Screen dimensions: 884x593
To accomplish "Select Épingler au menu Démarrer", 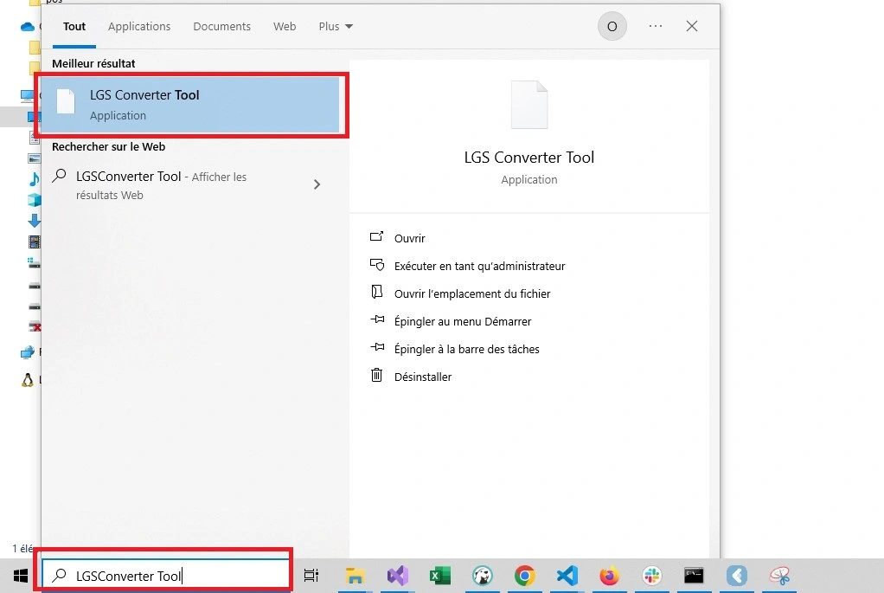I will pos(462,321).
